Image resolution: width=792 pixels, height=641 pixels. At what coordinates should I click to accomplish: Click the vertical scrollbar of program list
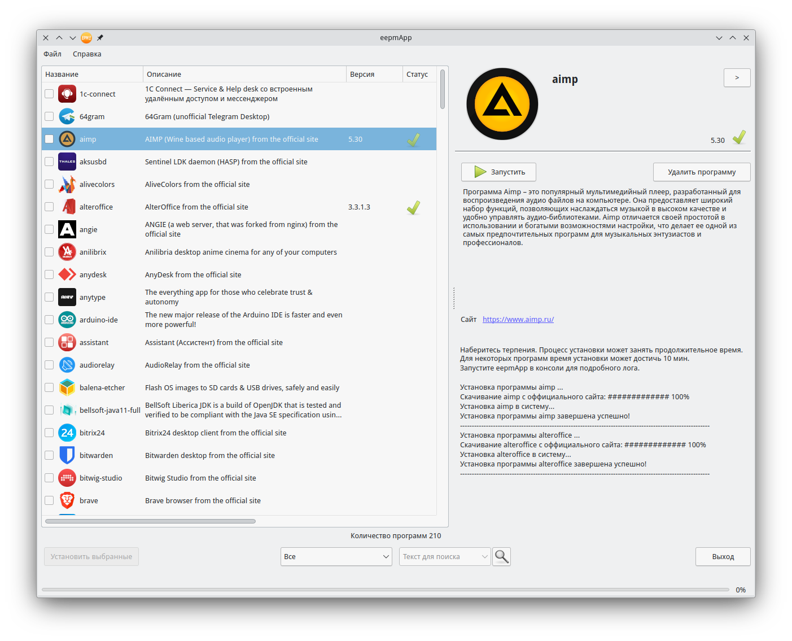[443, 89]
